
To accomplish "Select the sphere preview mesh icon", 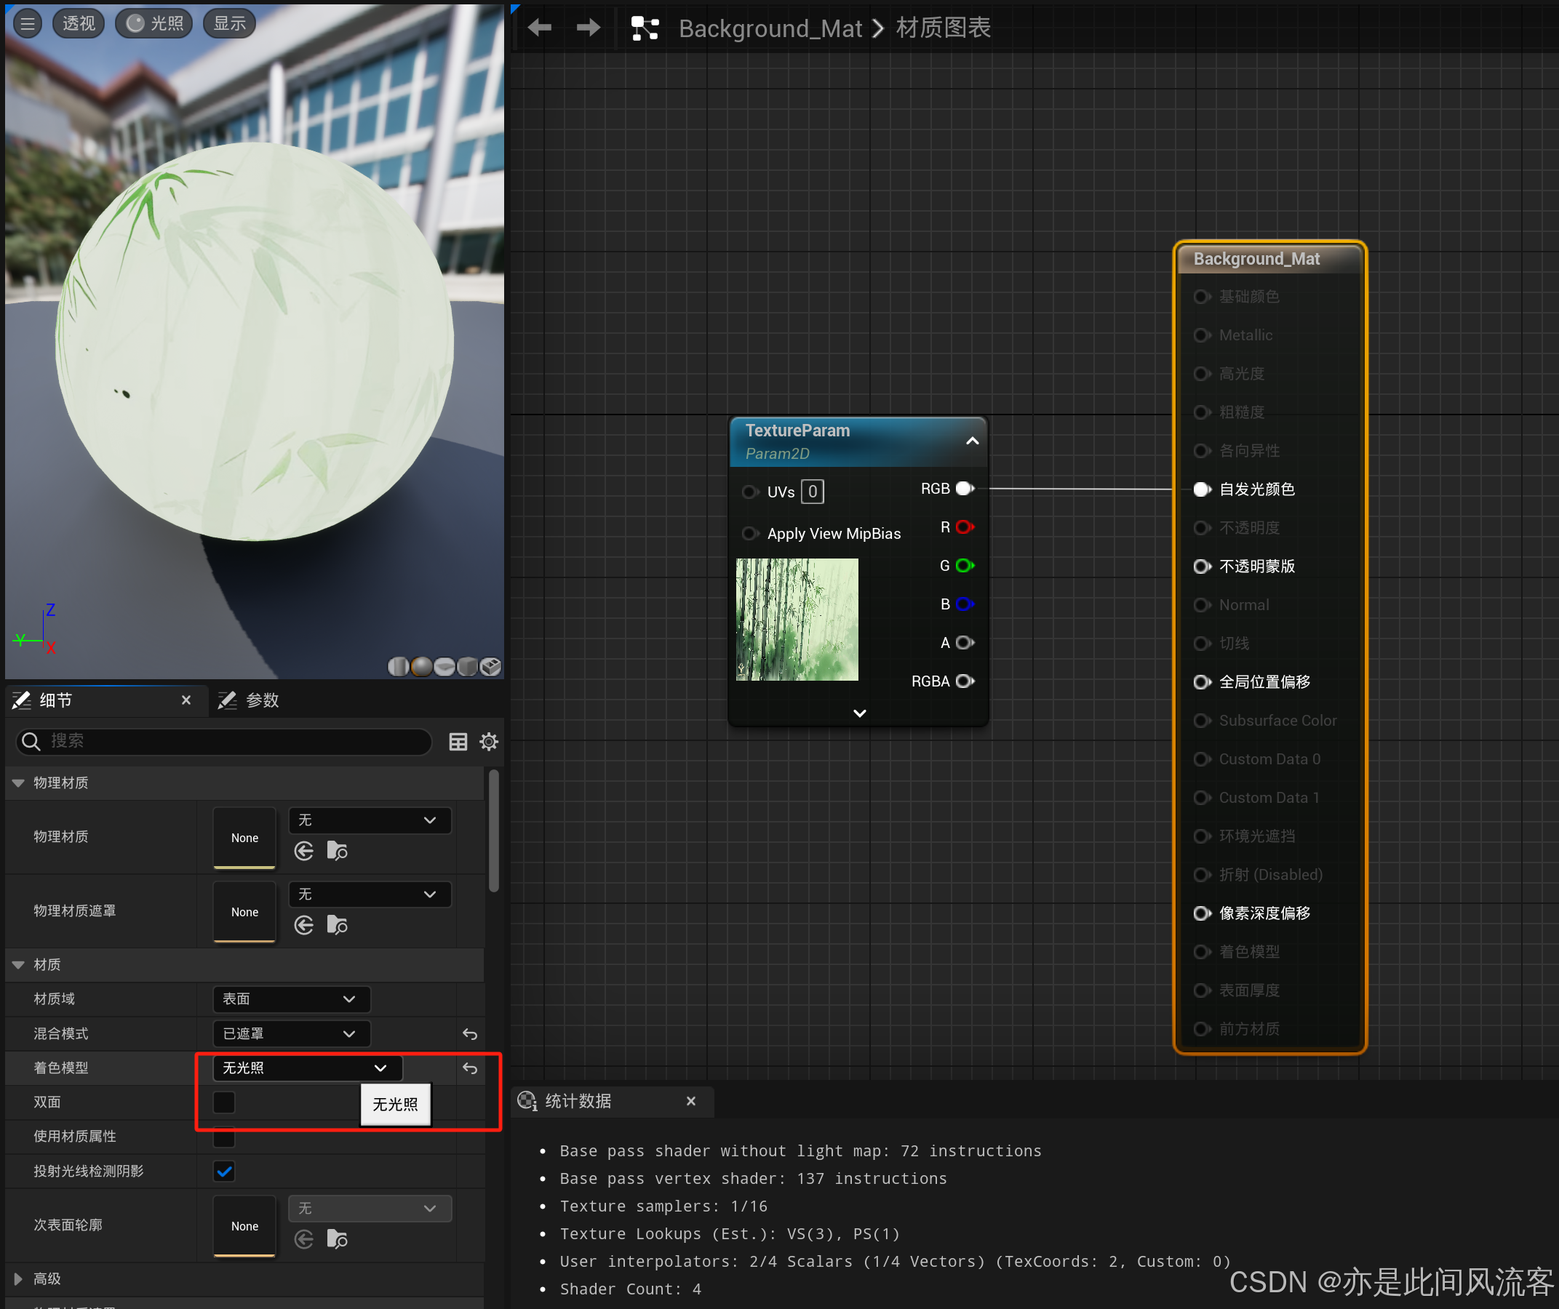I will (421, 666).
